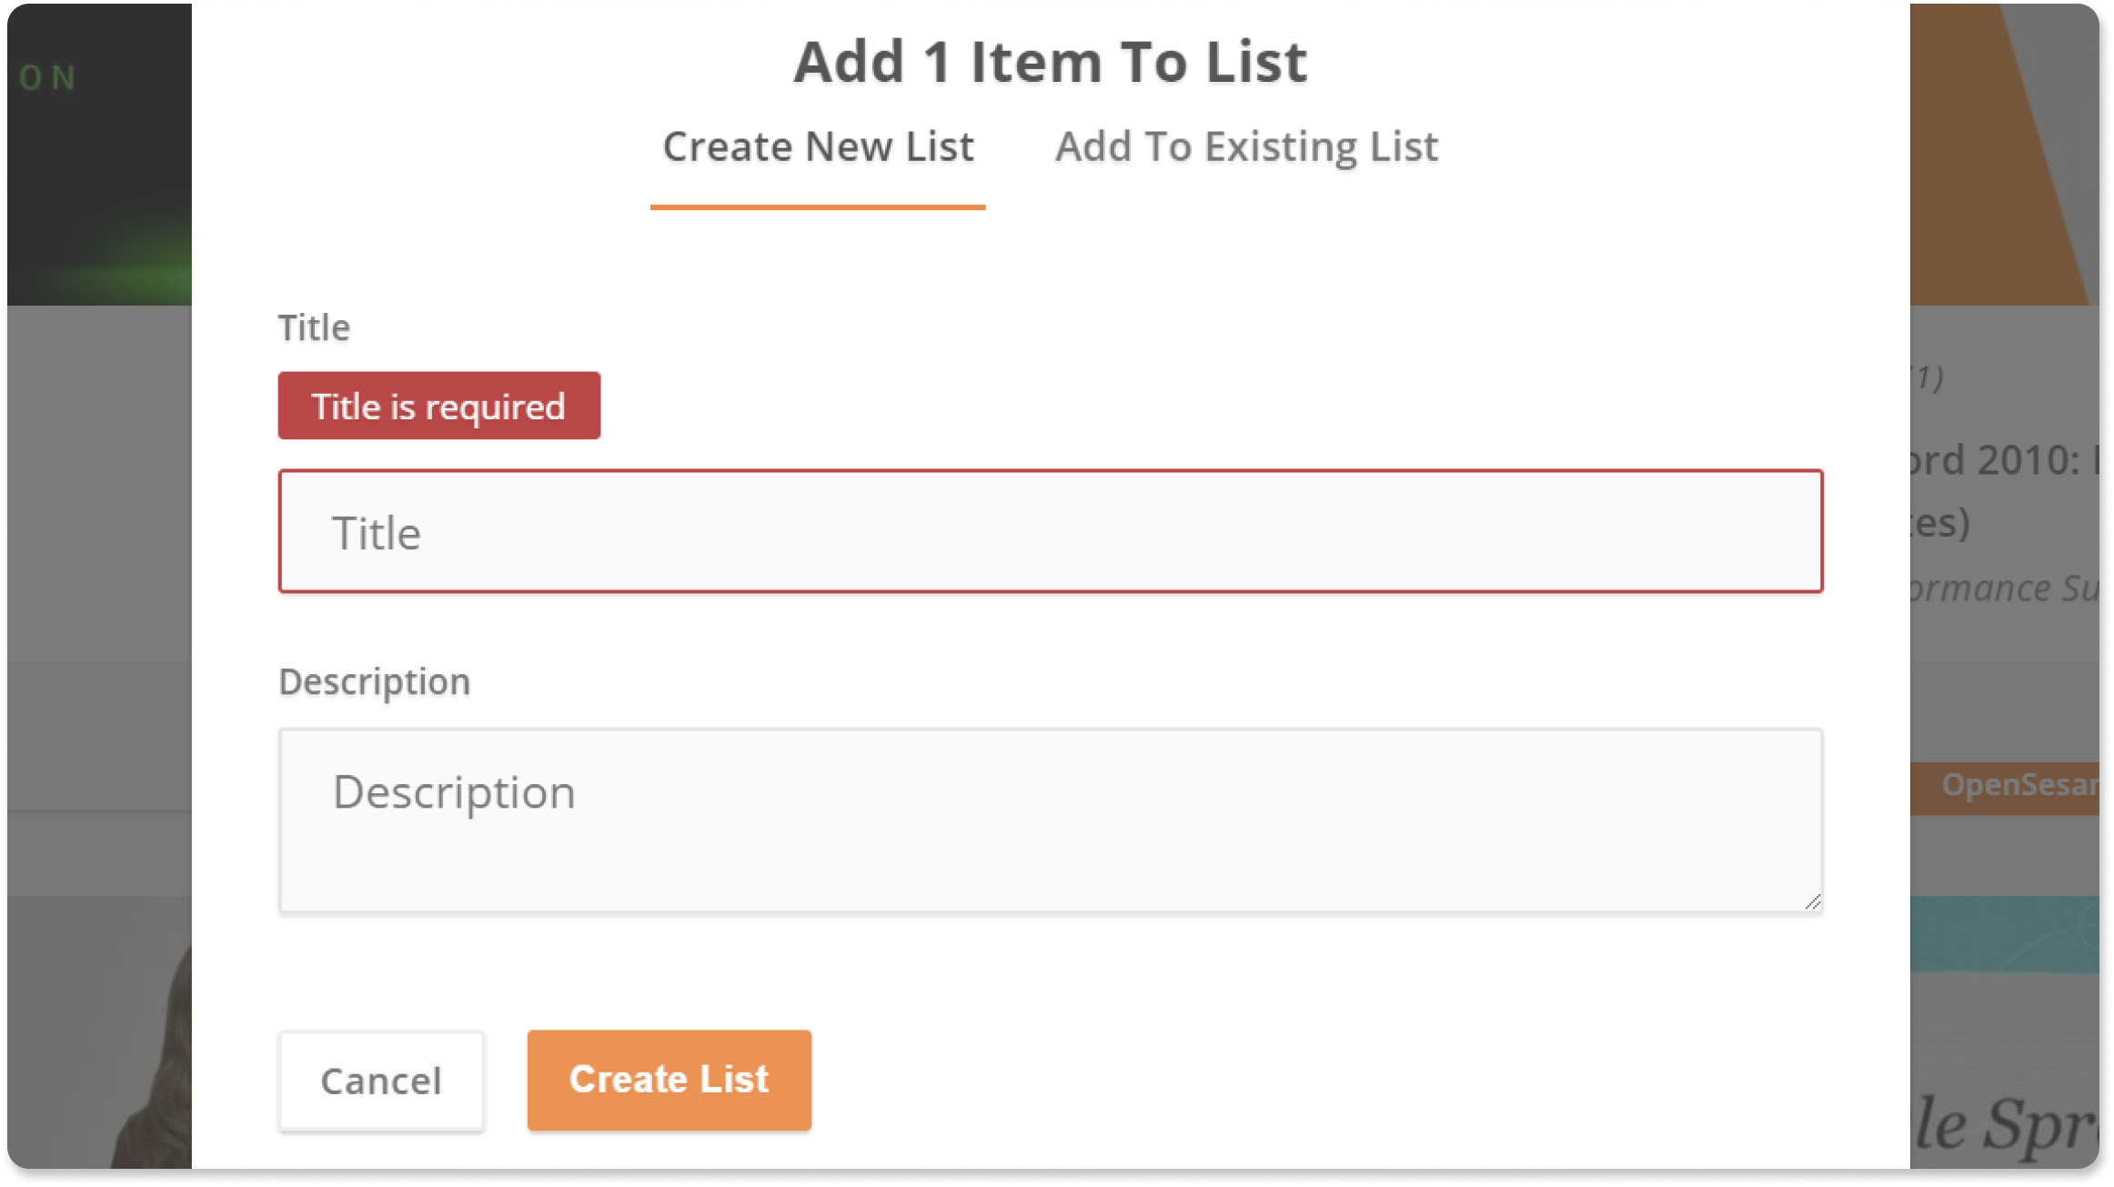Click the italic Performance Su... text on the right
Screen dimensions: 2114x1187
tap(2005, 588)
